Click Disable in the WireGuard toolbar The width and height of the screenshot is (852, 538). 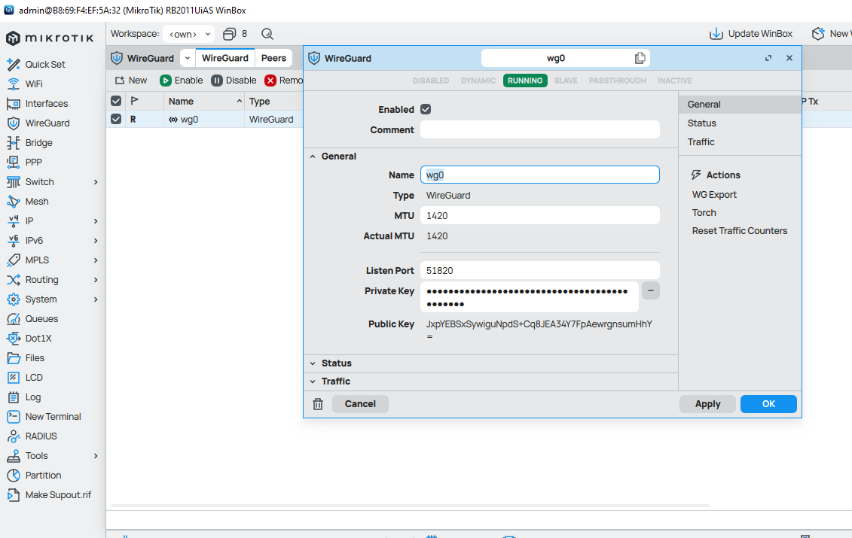click(x=234, y=81)
